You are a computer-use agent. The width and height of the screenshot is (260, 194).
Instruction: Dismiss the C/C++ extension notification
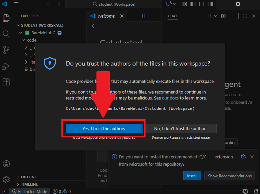click(x=252, y=157)
